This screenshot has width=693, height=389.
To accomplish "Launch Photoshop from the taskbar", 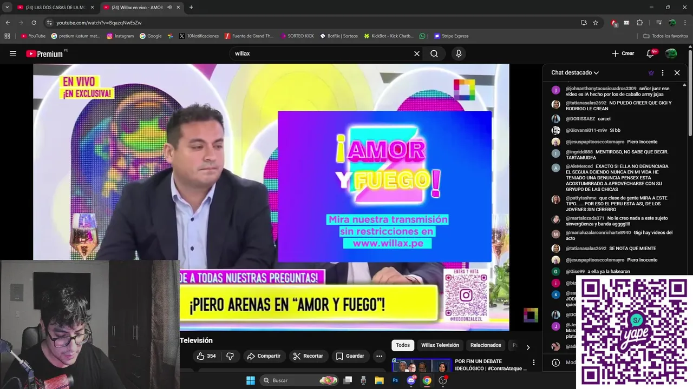I will 395,380.
